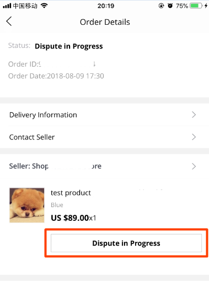
Task: Select the Contact Seller row
Action: pos(104,137)
